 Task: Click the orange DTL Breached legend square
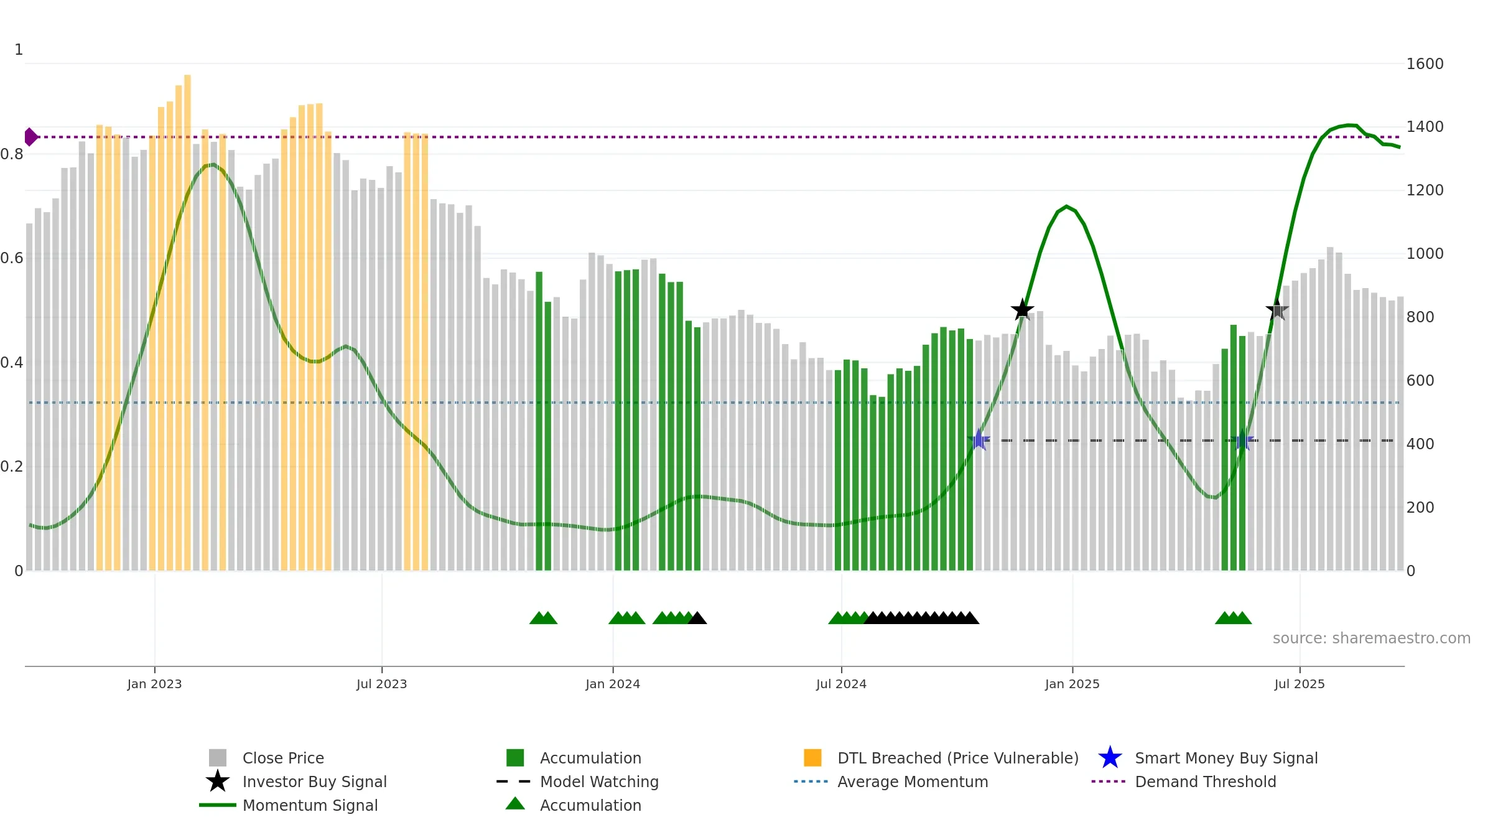point(812,758)
